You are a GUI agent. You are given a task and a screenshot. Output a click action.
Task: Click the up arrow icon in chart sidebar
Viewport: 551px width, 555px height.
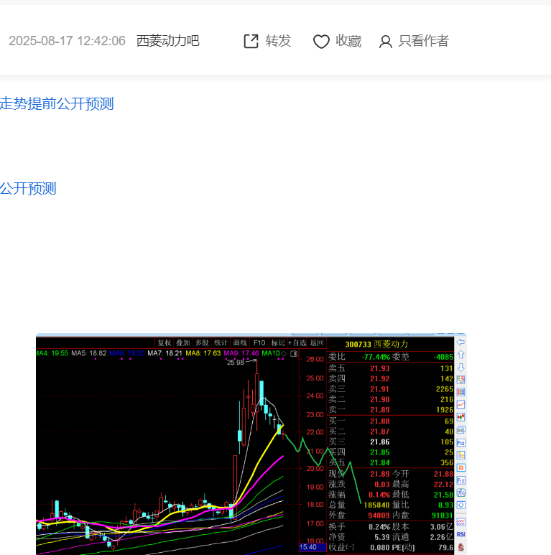pos(460,354)
